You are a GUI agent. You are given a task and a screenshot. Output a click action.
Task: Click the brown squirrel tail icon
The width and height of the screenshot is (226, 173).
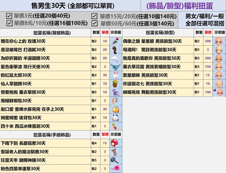click(x=116, y=50)
